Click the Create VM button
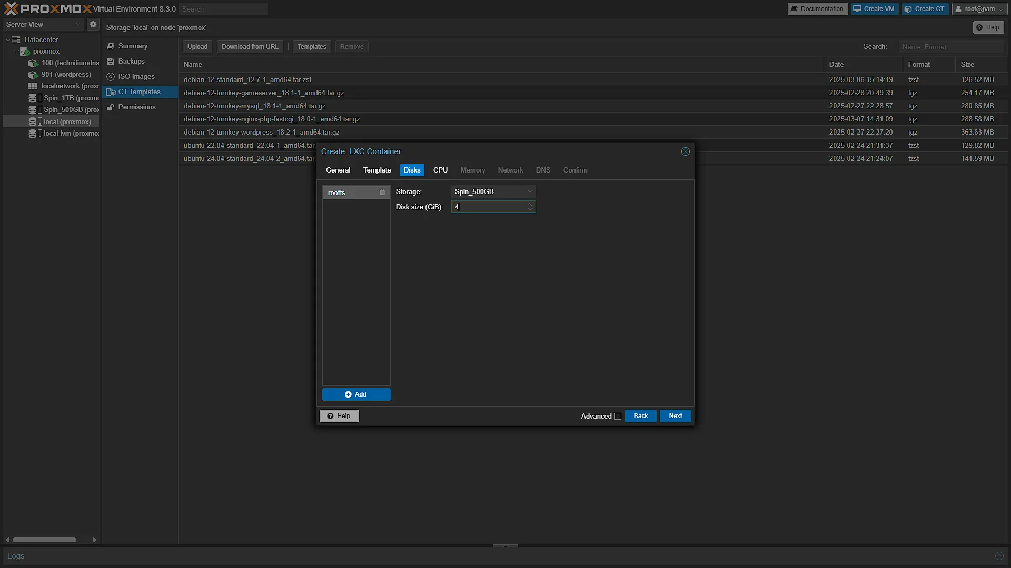The height and width of the screenshot is (568, 1011). click(x=874, y=9)
